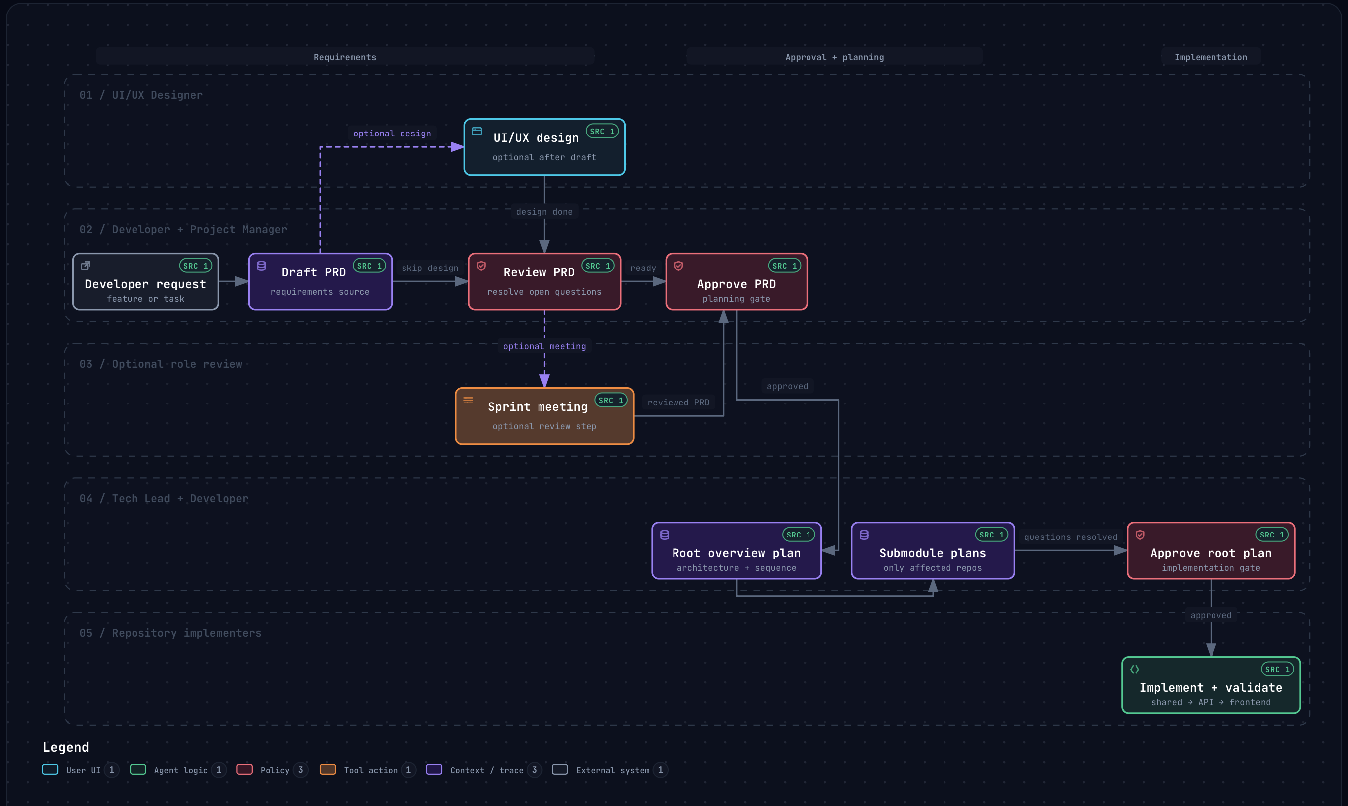The image size is (1348, 806).
Task: Click the "01 / UI/UX Designer" lane label
Action: pyautogui.click(x=141, y=95)
